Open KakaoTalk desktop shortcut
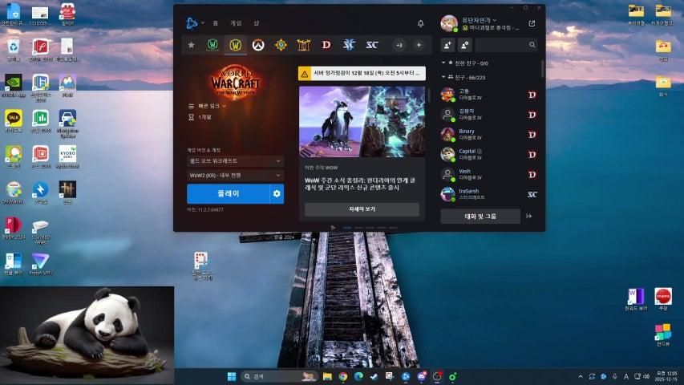 14,121
